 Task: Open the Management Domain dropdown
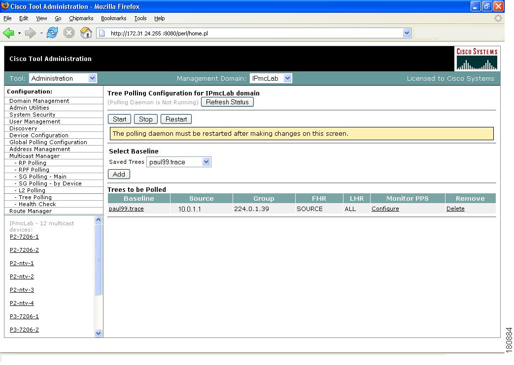pyautogui.click(x=271, y=78)
